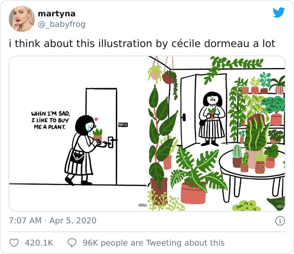Click the reply speech bubble icon
Screen dimensions: 294x254
click(x=72, y=243)
